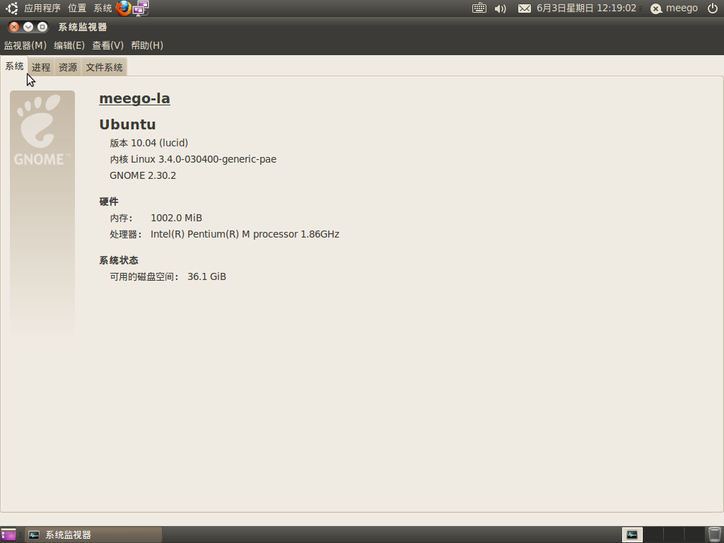Switch to the 进程 tab

coord(41,67)
